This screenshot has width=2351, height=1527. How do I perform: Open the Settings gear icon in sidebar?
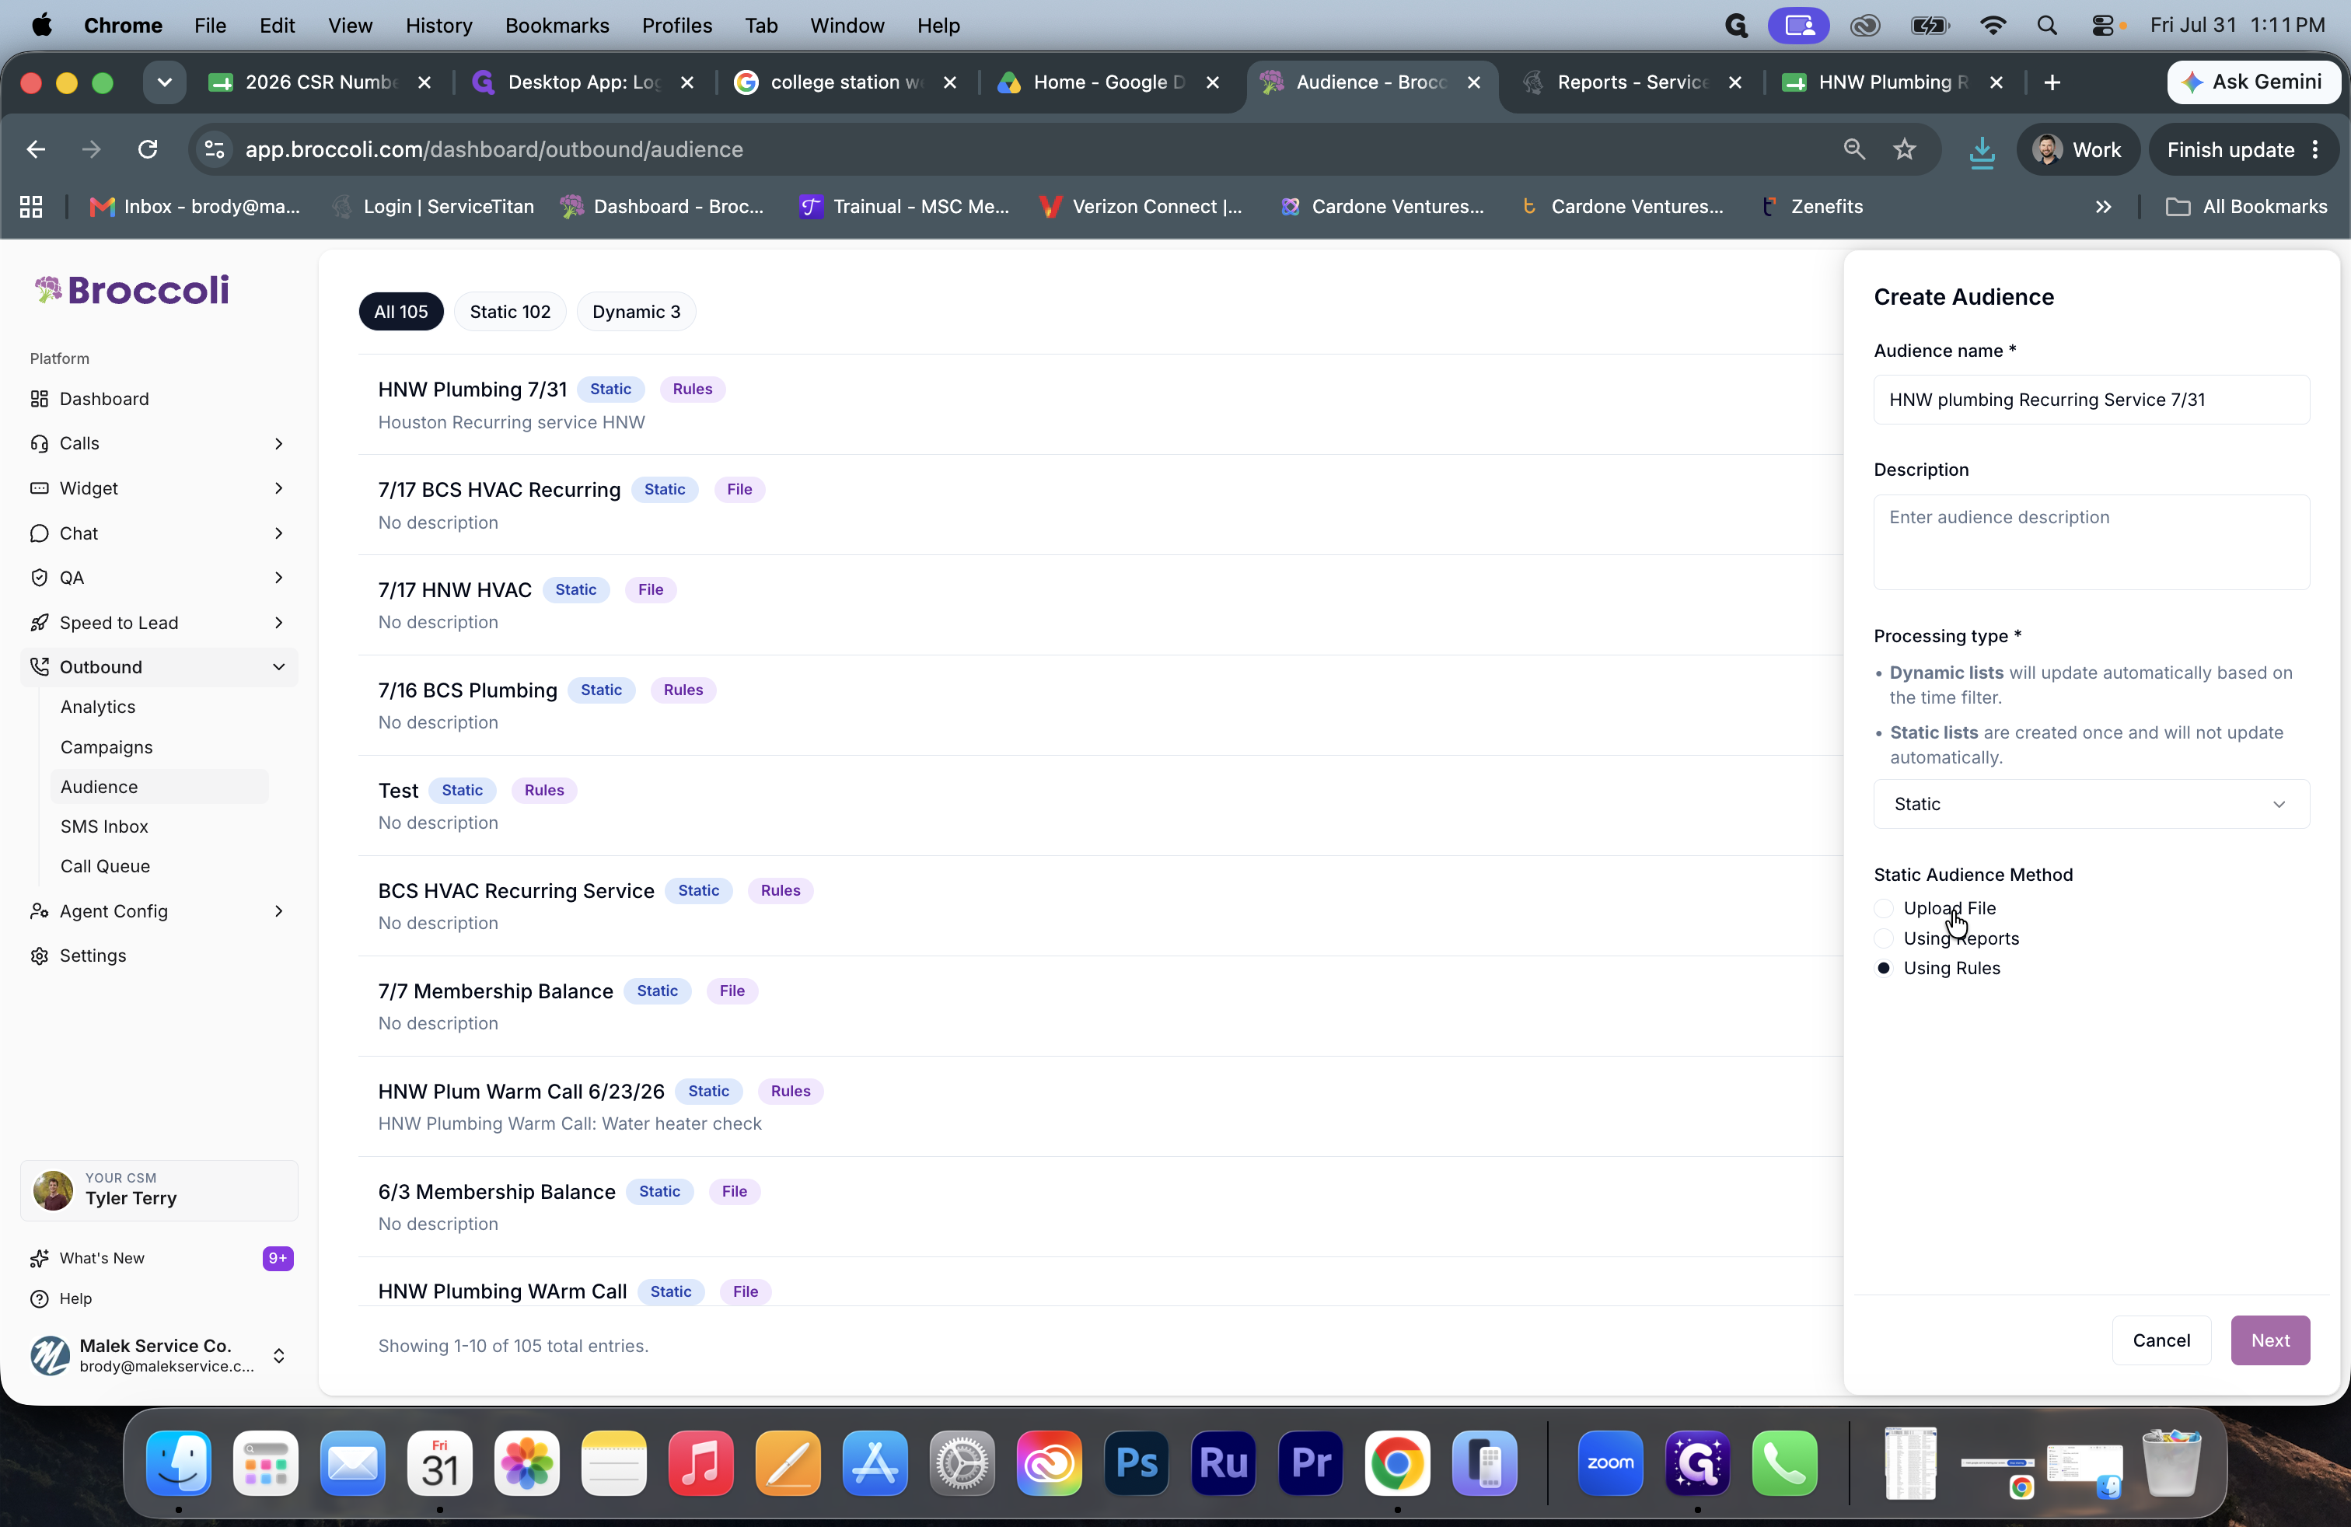click(40, 955)
